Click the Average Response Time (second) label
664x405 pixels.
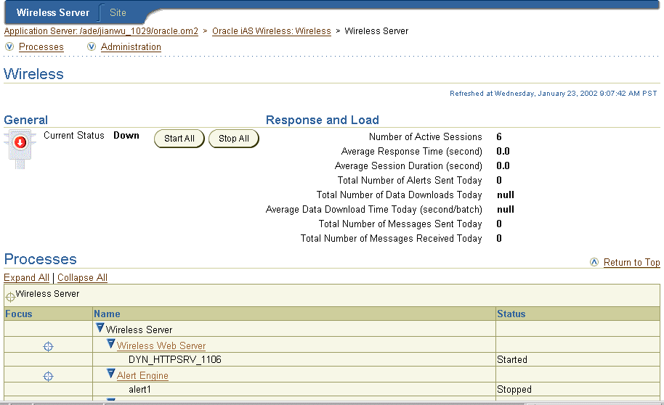pos(412,152)
